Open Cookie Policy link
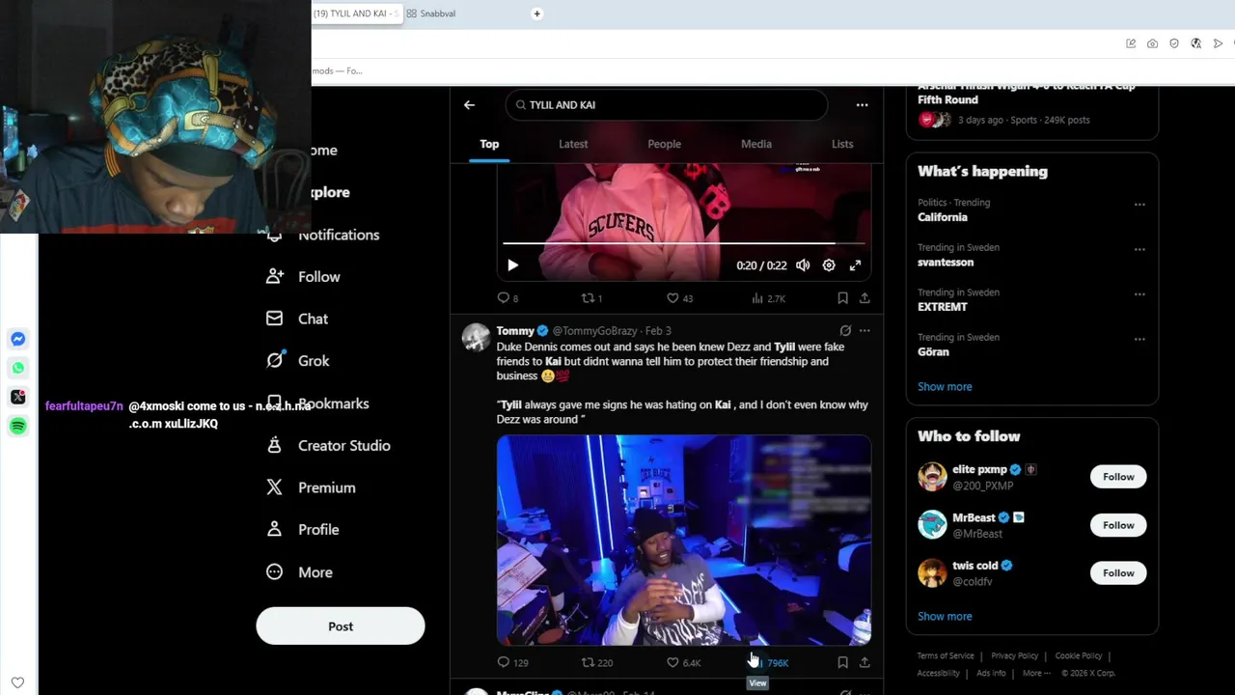Screen dimensions: 1235x695 (1079, 656)
